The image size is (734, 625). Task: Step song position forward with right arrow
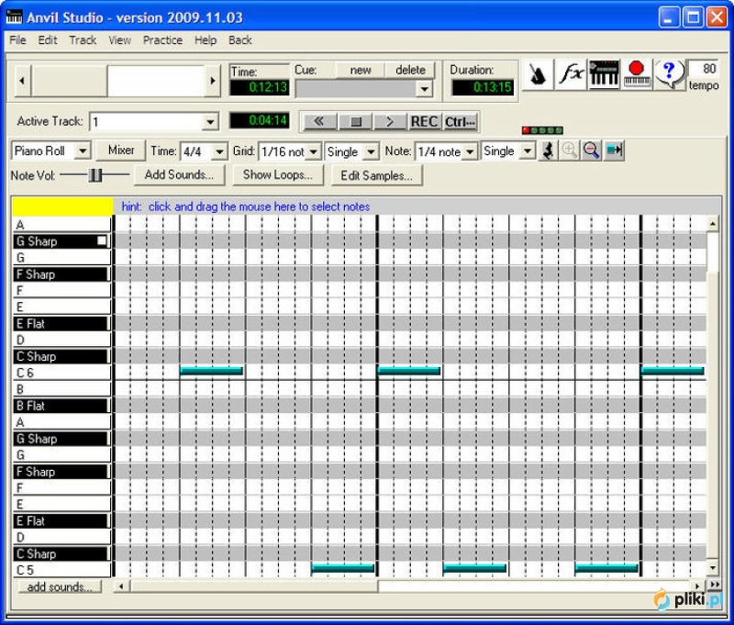coord(213,81)
